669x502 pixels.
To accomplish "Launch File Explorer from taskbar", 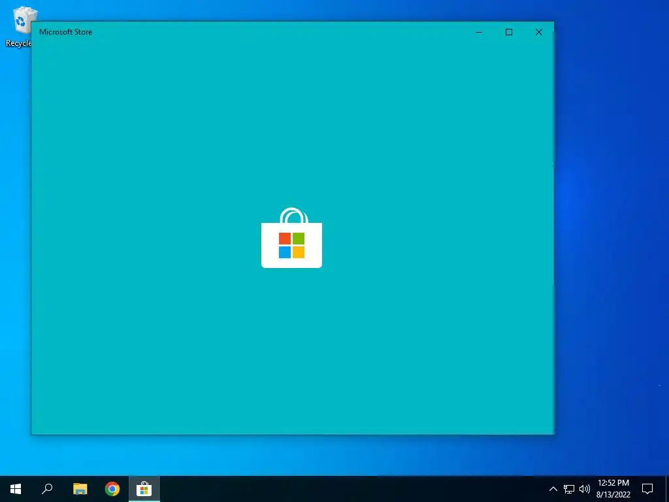I will pyautogui.click(x=80, y=489).
